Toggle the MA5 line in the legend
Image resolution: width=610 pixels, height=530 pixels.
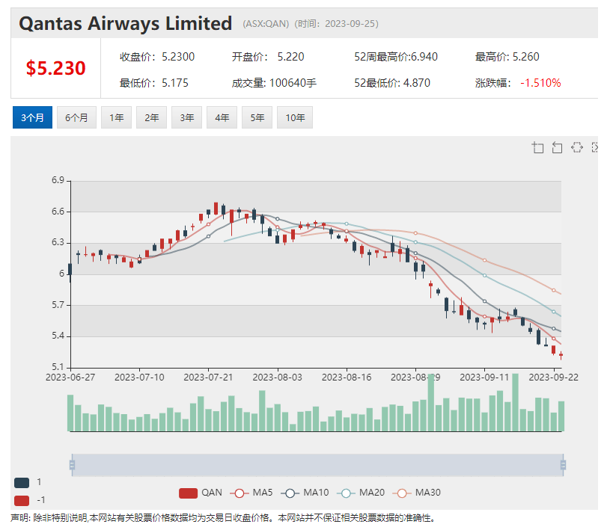pyautogui.click(x=251, y=493)
